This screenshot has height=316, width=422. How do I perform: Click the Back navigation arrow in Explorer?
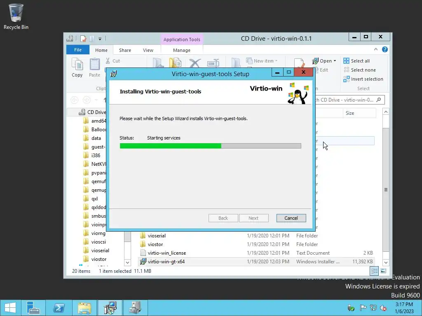point(75,100)
